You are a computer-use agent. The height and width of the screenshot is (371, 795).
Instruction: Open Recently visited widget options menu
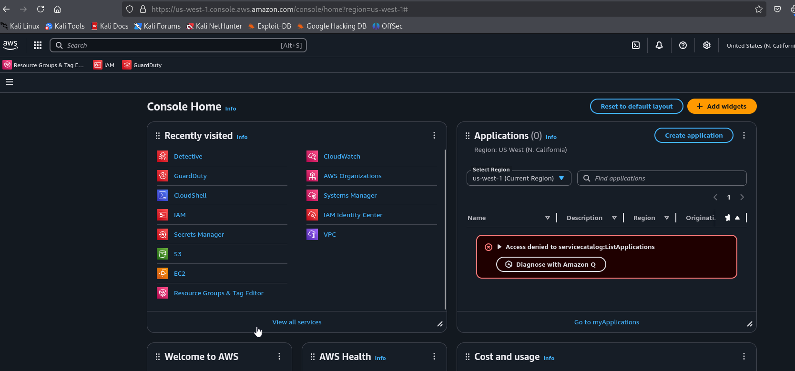click(x=434, y=135)
